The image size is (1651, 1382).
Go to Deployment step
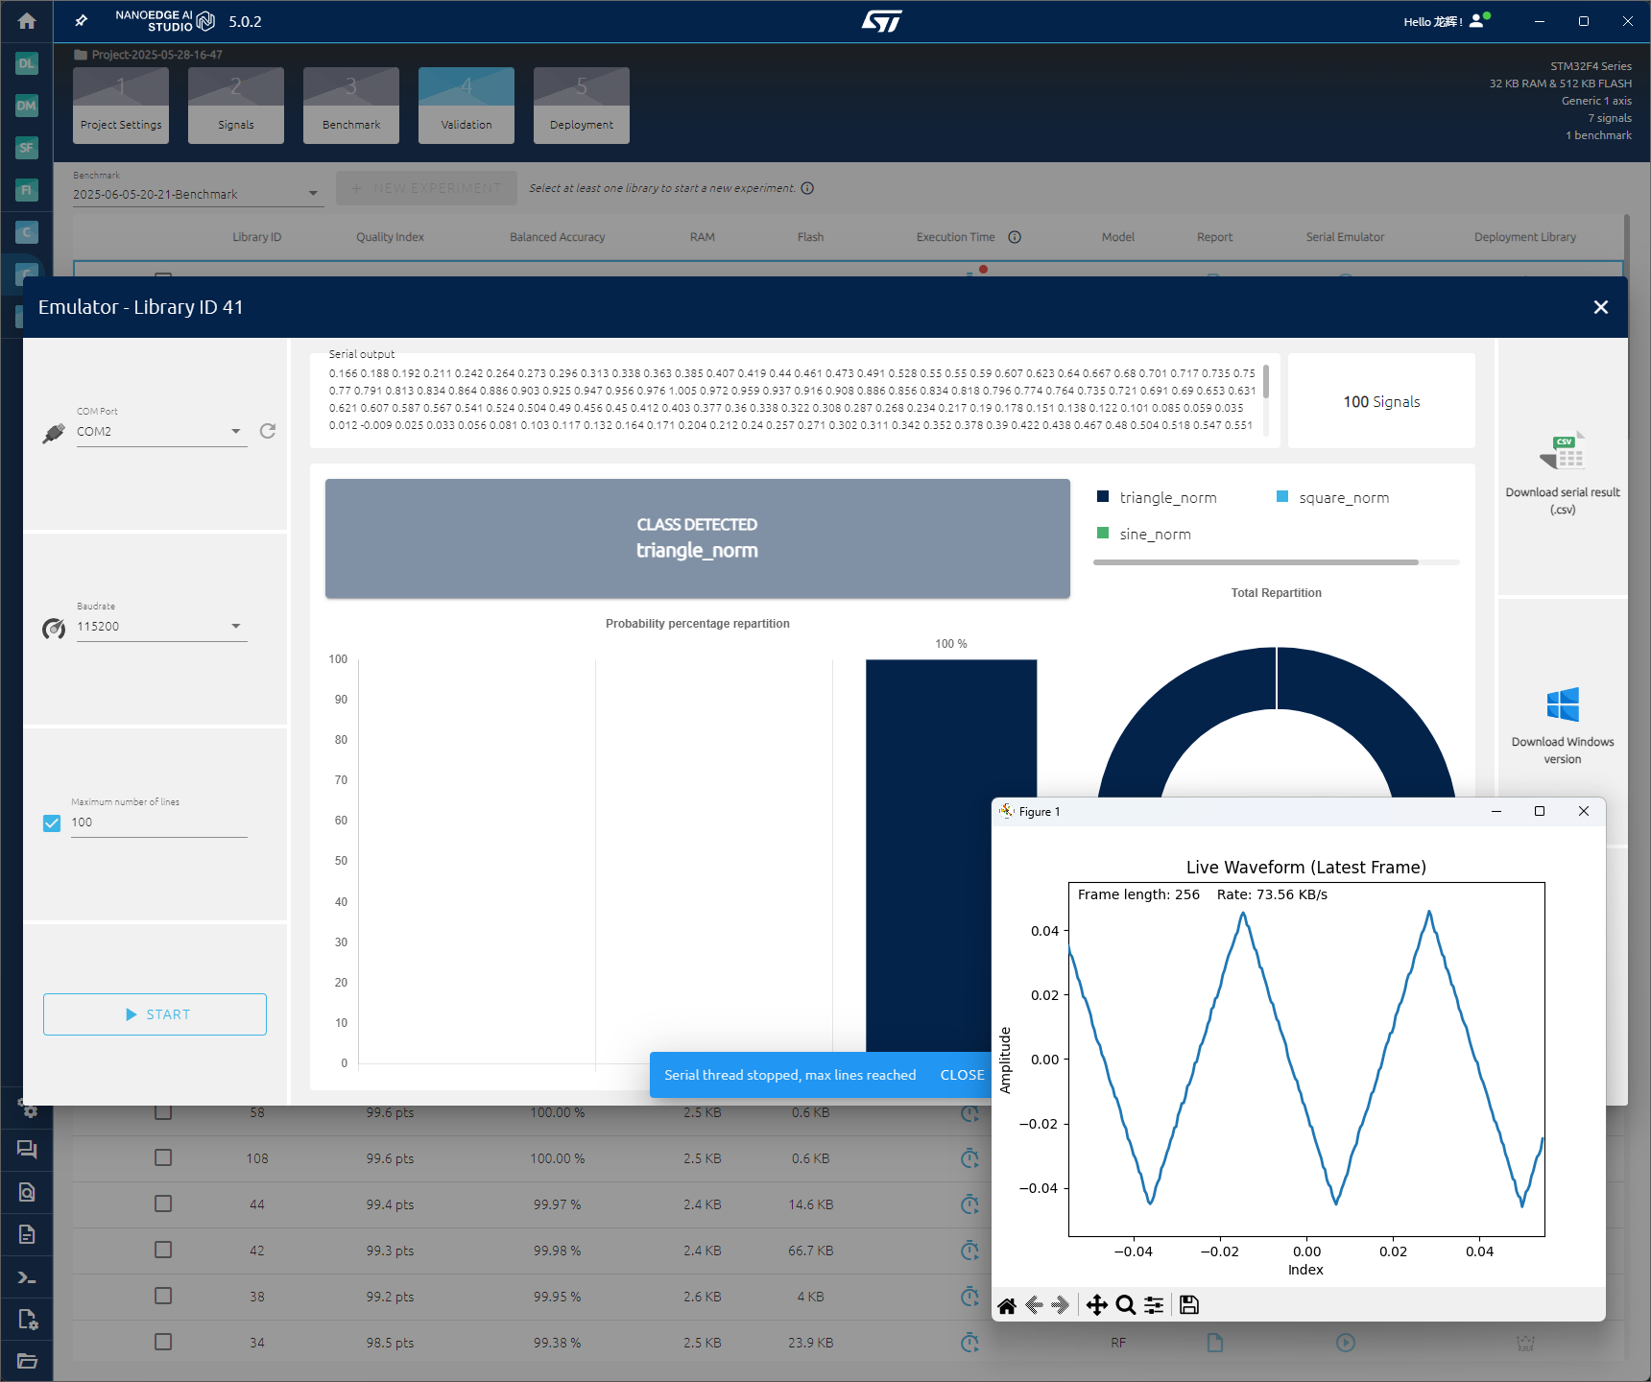tap(582, 106)
